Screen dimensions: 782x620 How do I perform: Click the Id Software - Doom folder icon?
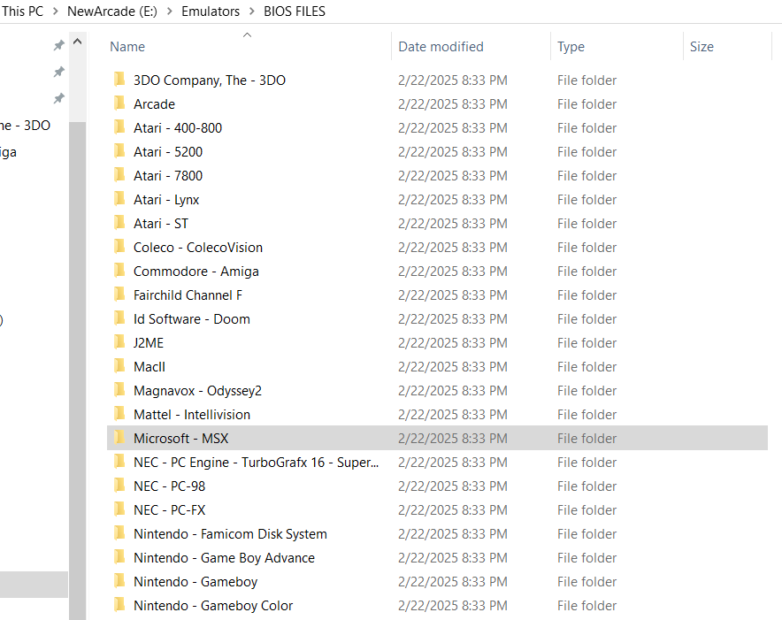[119, 319]
